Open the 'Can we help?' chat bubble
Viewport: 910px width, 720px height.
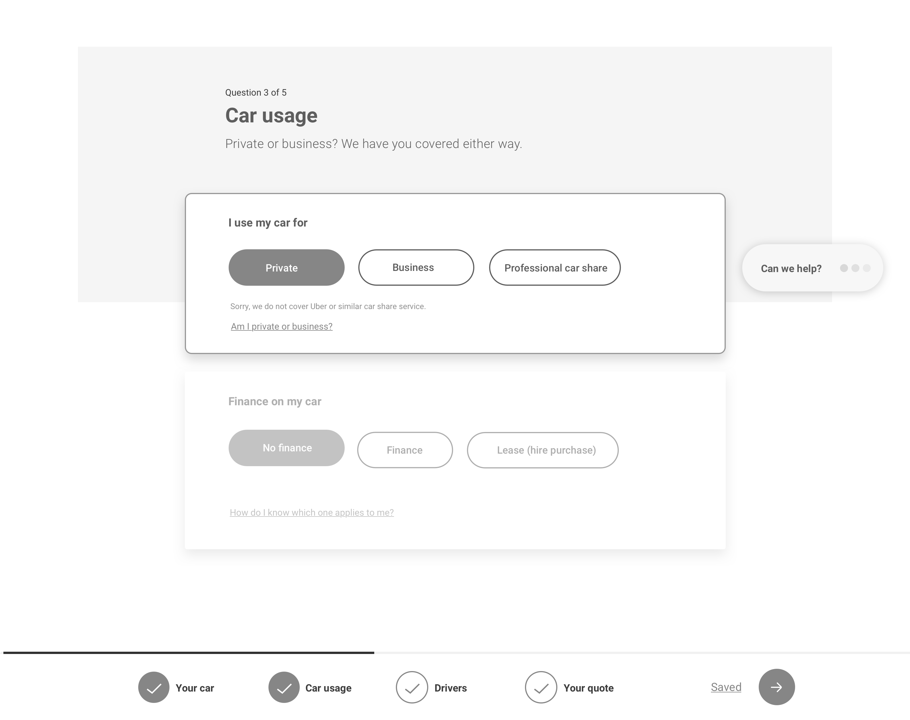[812, 268]
